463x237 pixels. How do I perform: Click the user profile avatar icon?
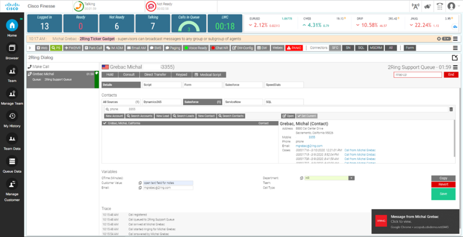pyautogui.click(x=451, y=6)
